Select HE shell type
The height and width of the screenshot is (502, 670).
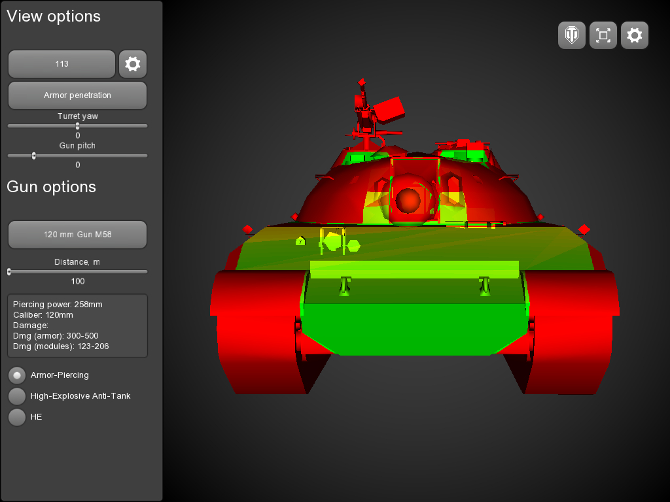pyautogui.click(x=17, y=417)
